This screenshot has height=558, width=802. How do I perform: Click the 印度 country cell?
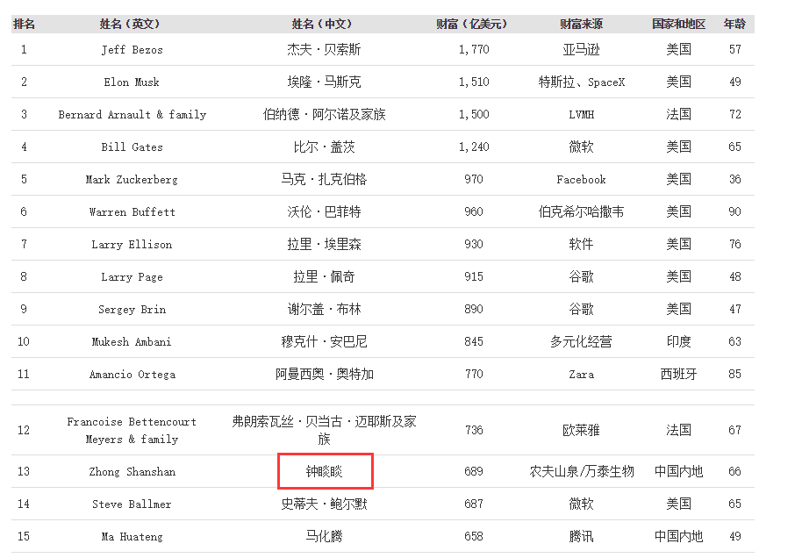pyautogui.click(x=678, y=342)
